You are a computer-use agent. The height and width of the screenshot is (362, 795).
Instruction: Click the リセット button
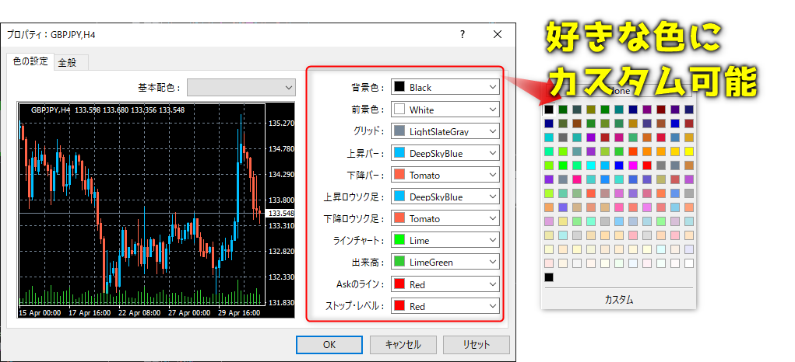[477, 345]
